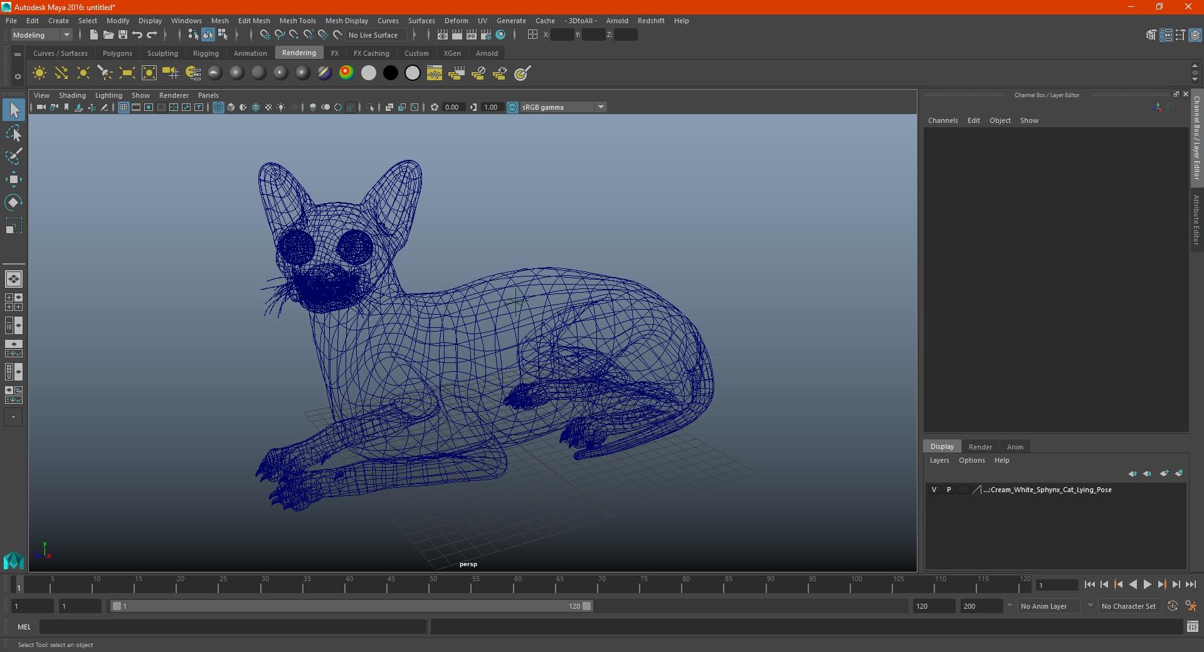This screenshot has width=1204, height=652.
Task: Click the Save Scene disk icon
Action: click(123, 34)
